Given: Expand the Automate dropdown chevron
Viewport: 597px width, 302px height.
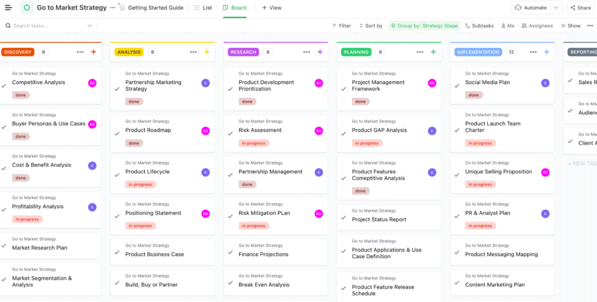Looking at the screenshot, I should click(x=556, y=8).
